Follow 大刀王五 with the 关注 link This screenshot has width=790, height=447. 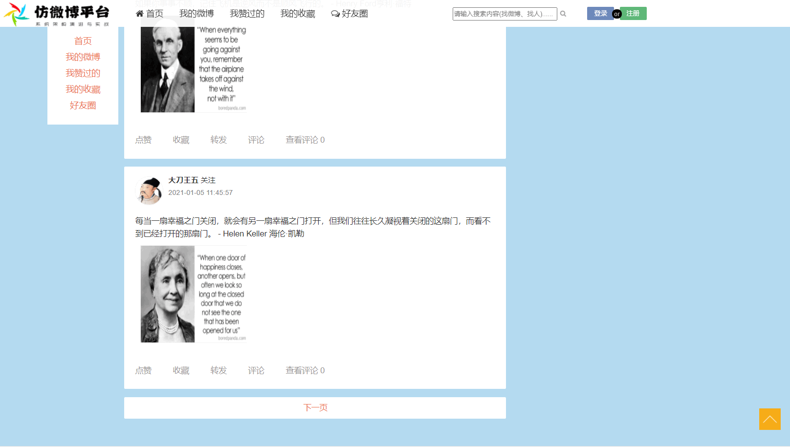(208, 180)
